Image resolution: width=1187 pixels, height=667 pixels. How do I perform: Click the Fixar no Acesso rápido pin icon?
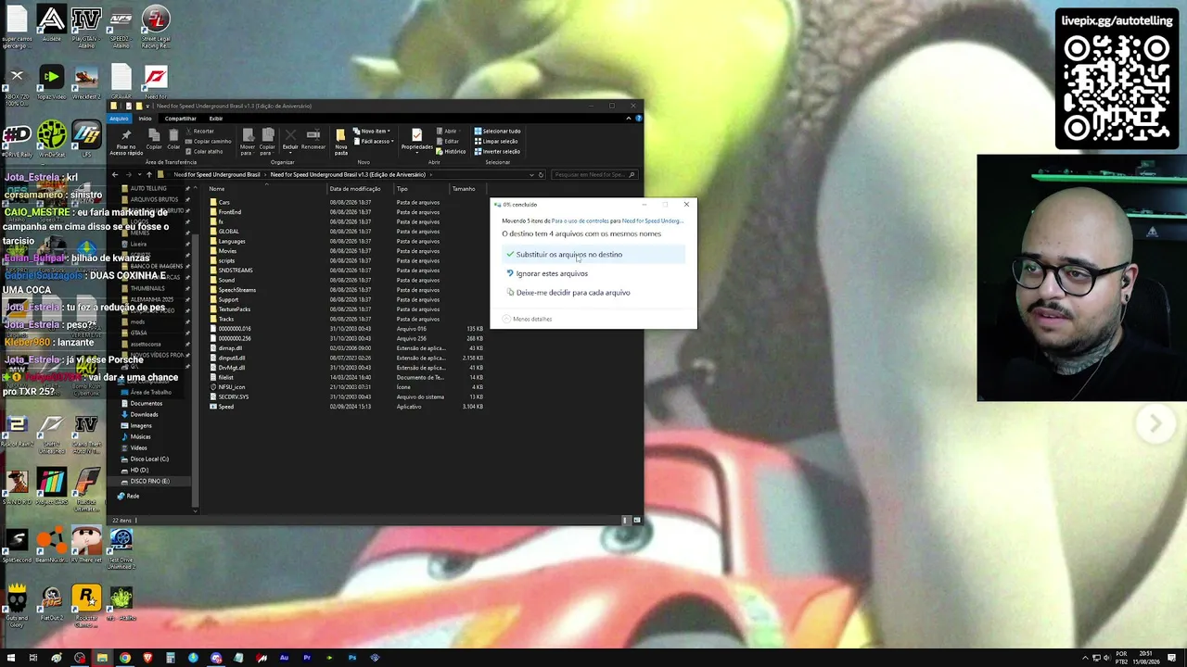(x=126, y=135)
